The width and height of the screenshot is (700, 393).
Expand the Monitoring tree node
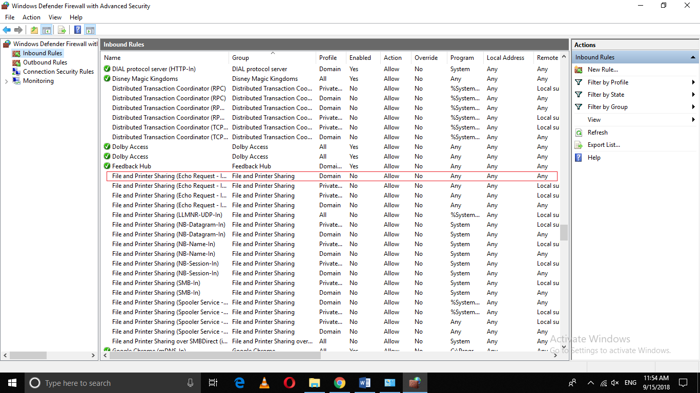click(x=6, y=80)
